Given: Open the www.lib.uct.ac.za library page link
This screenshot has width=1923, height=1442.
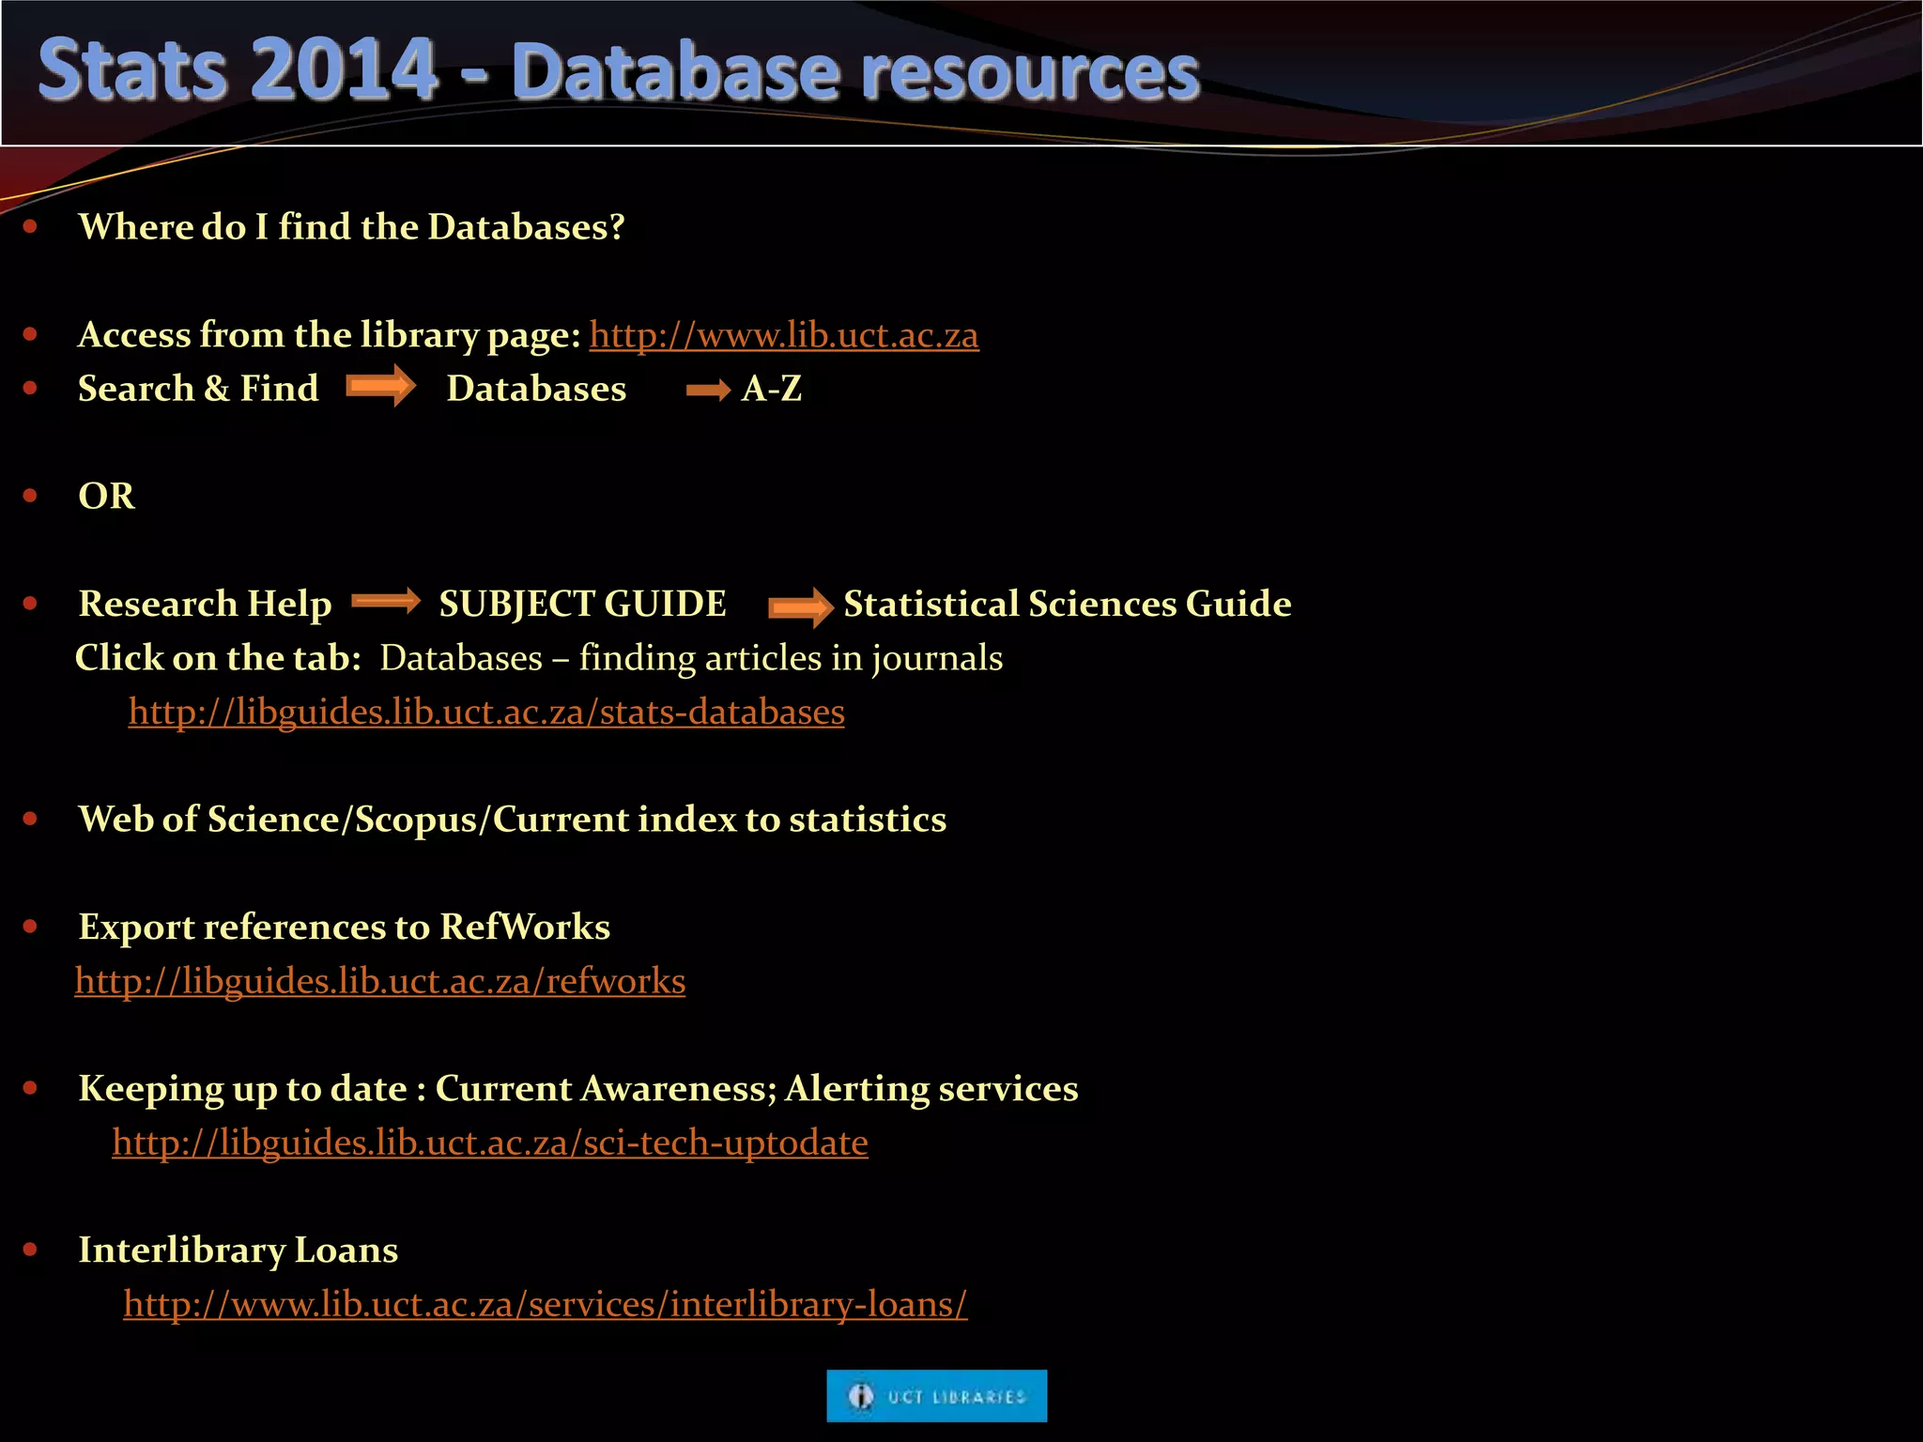Looking at the screenshot, I should [783, 335].
